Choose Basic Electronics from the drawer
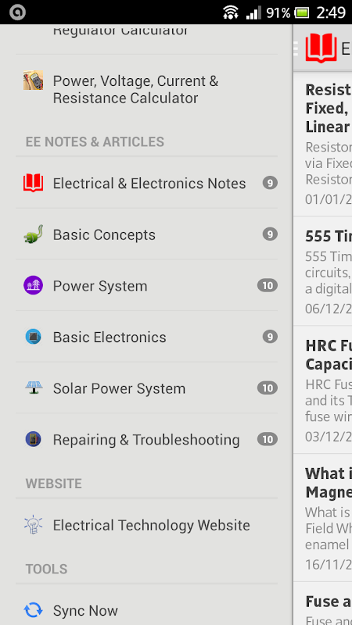 (109, 337)
